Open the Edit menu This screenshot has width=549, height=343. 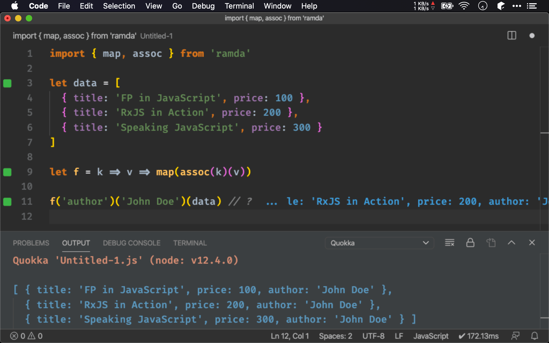point(86,6)
